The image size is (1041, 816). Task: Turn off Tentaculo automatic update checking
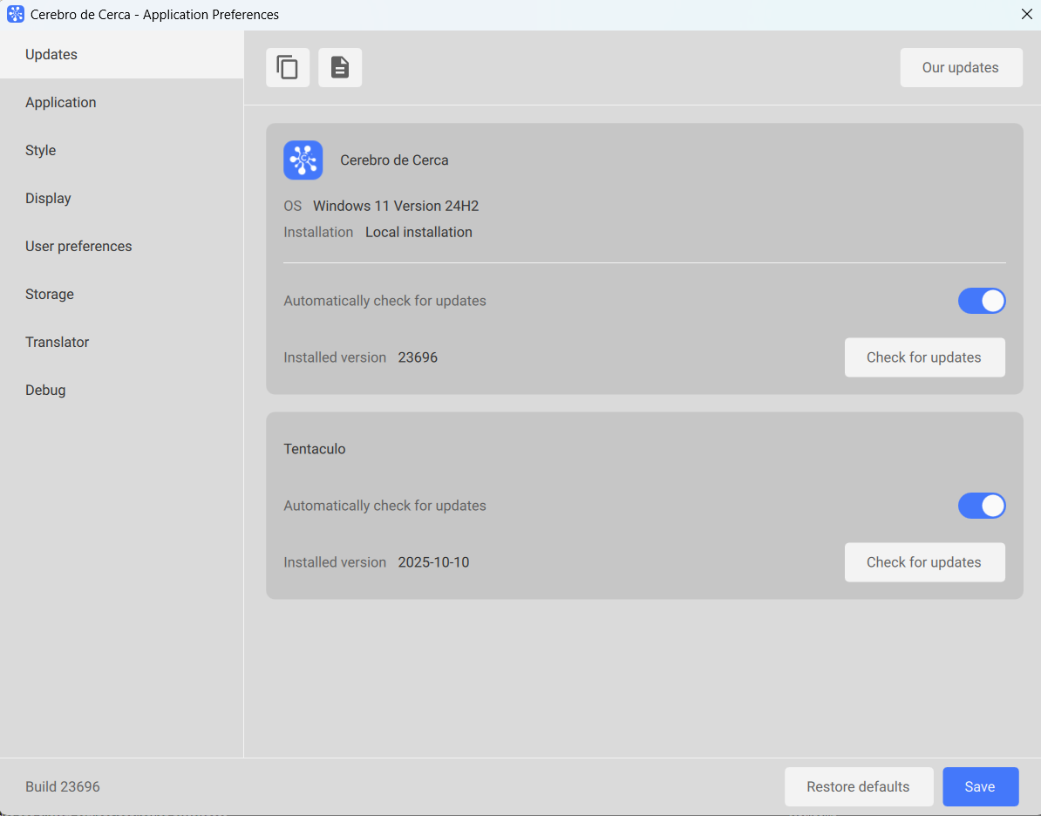coord(982,506)
